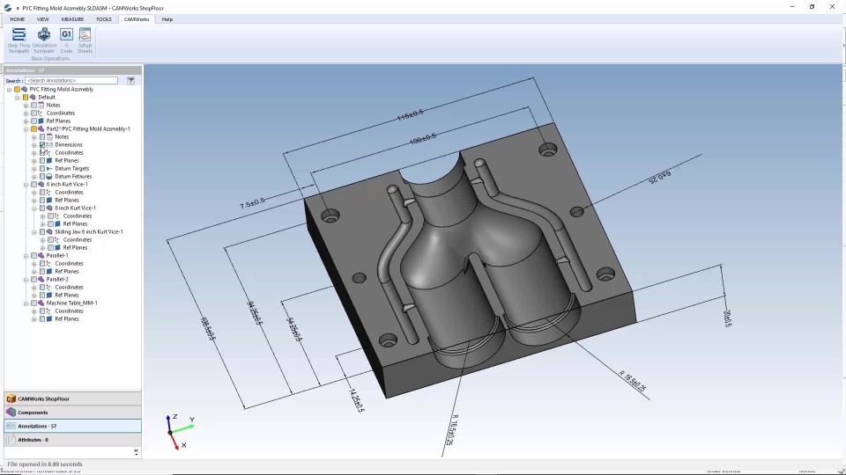Click the Ref Planes icon under Default

tap(41, 121)
